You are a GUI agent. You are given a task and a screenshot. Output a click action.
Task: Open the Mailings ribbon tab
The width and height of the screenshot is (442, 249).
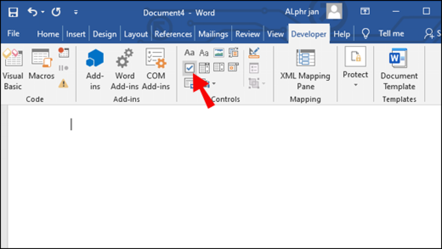(x=213, y=34)
